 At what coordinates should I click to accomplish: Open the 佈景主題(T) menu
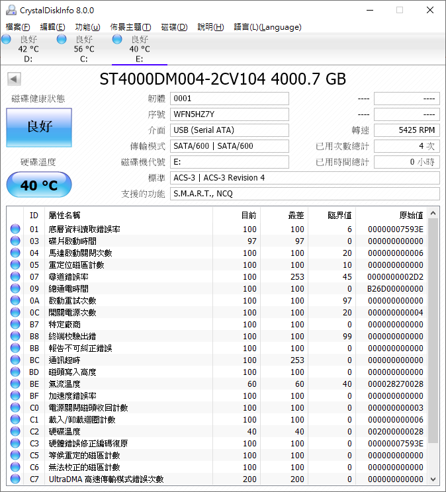130,27
